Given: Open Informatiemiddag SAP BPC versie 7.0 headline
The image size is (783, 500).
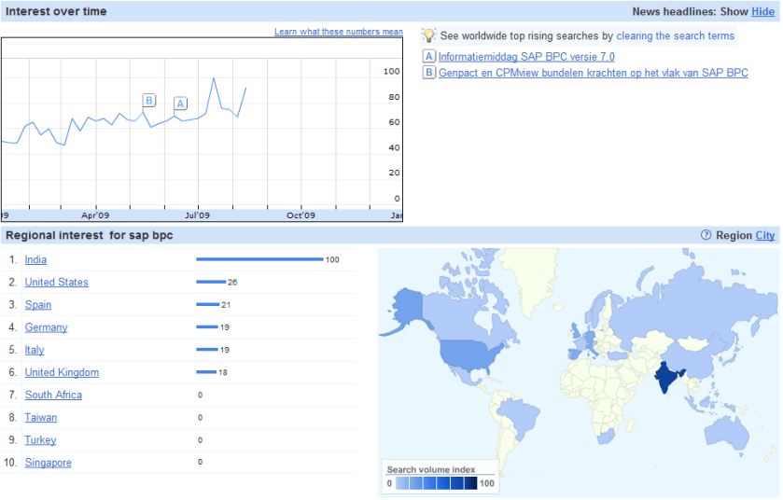Looking at the screenshot, I should (x=526, y=57).
